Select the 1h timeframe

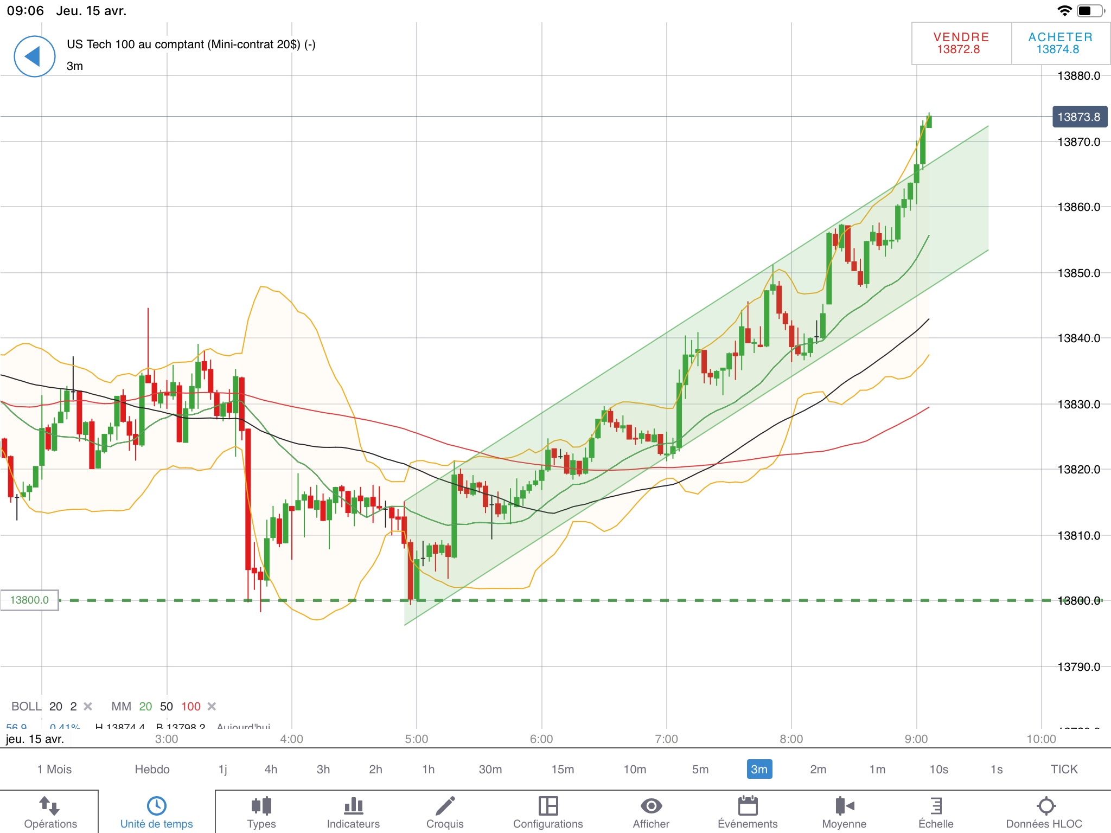(428, 769)
